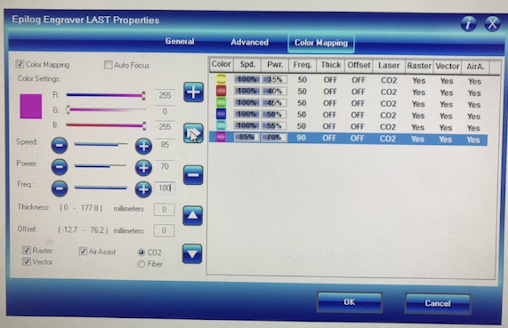Click the Thick column header
508x328 pixels.
point(330,65)
